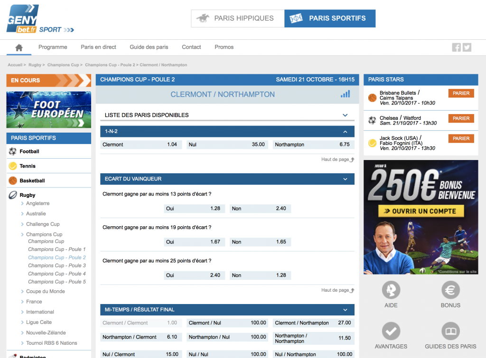Open the Promos menu item

tap(224, 47)
